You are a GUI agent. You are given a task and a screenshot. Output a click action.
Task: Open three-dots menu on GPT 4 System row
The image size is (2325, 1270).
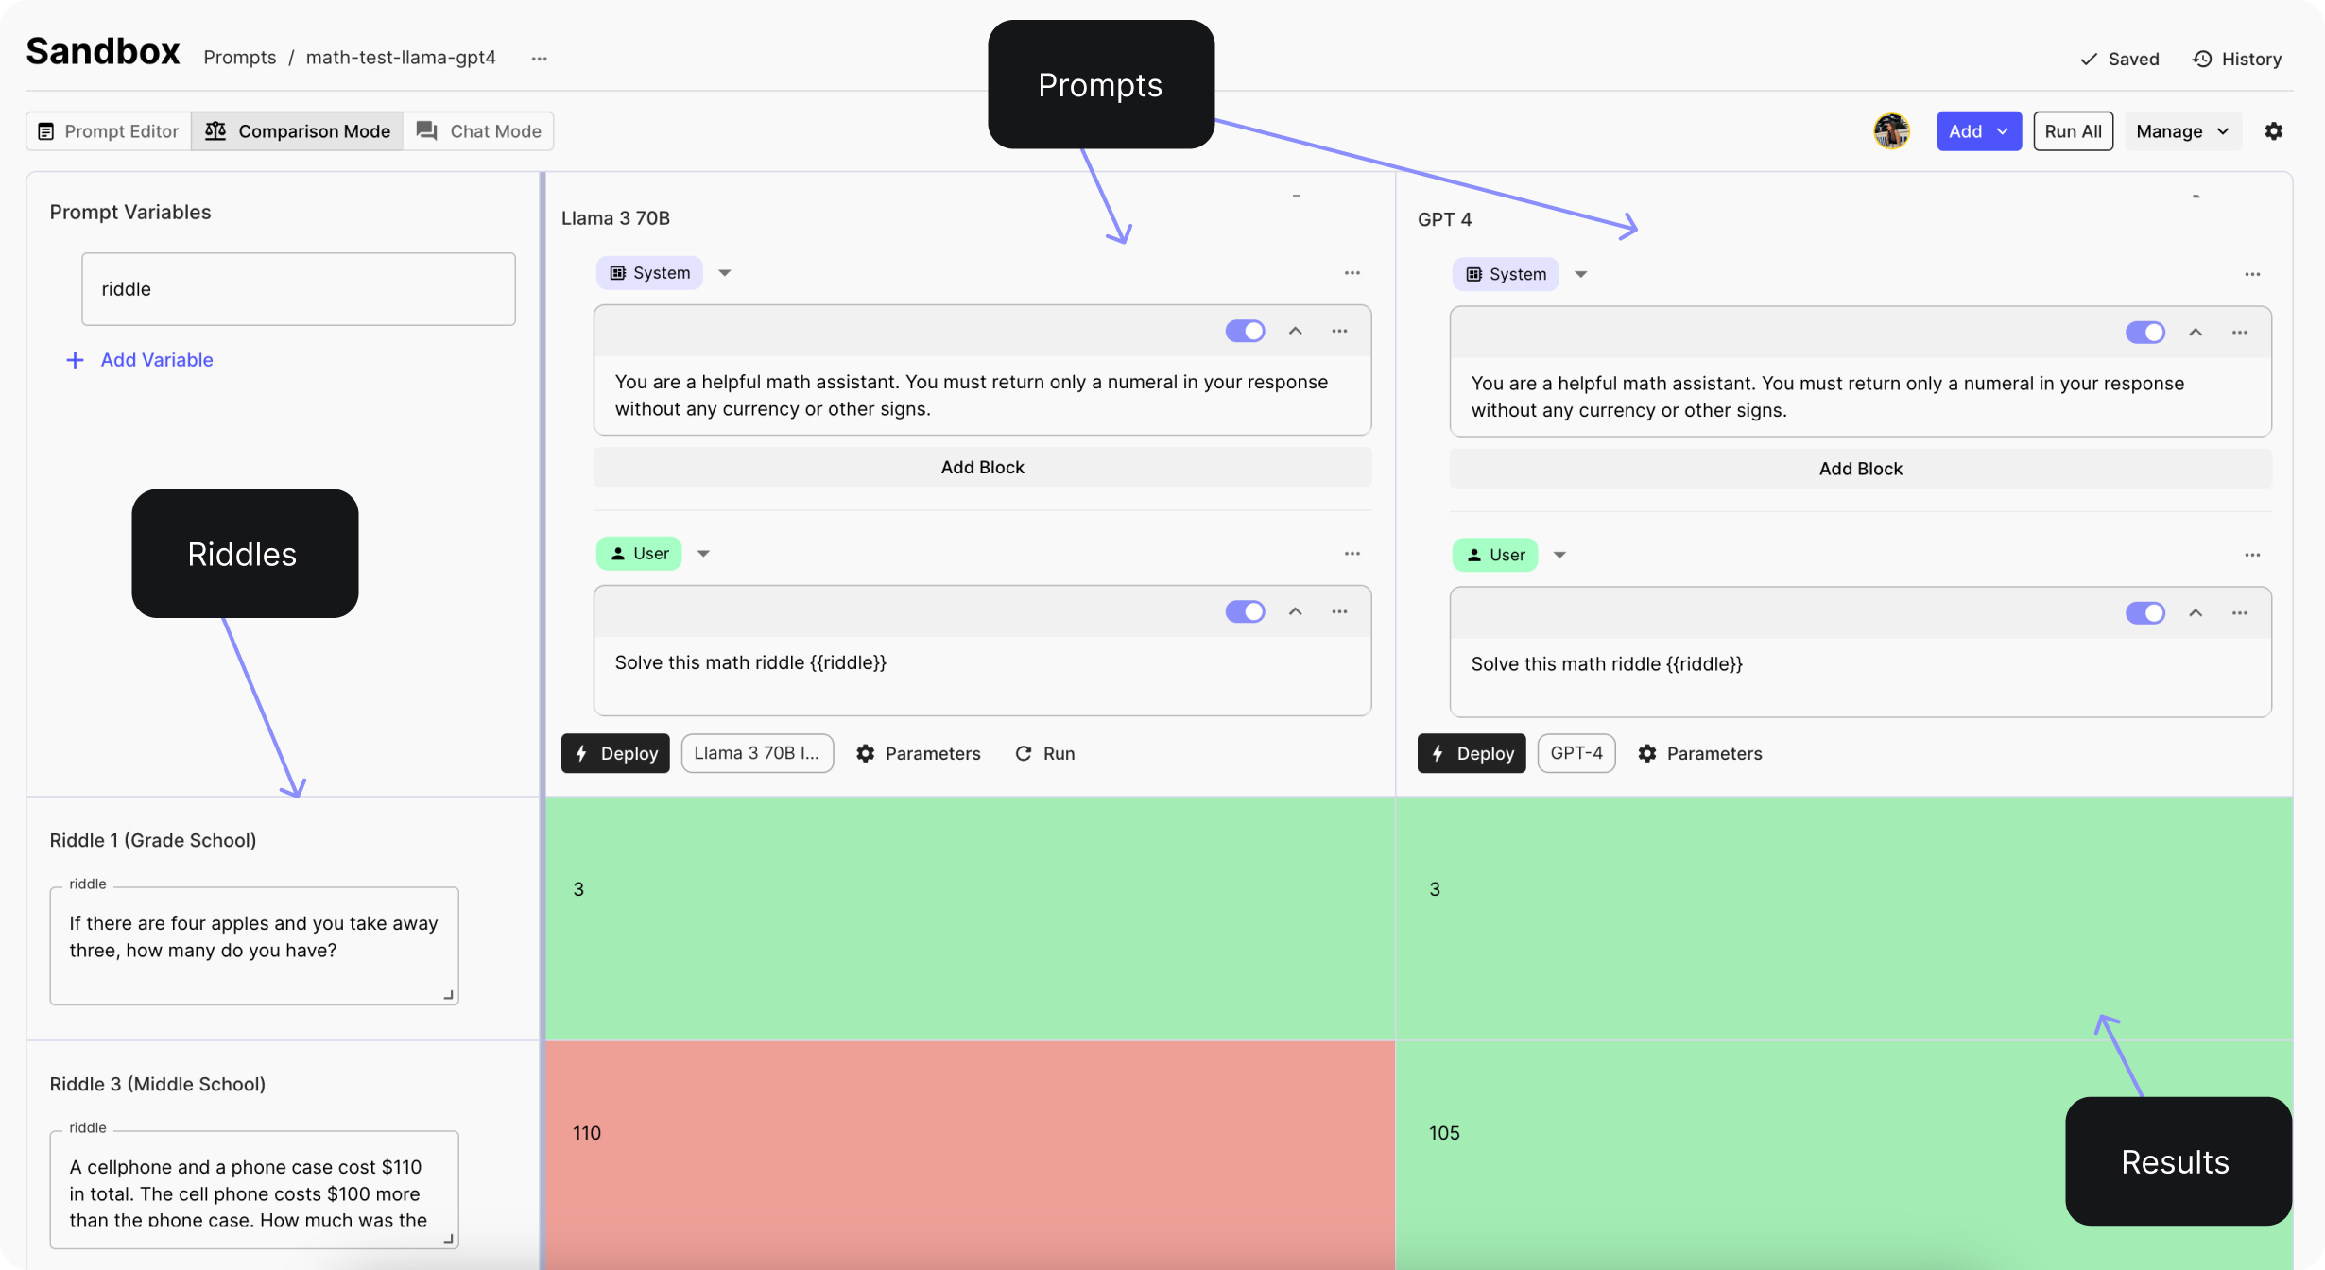2252,274
